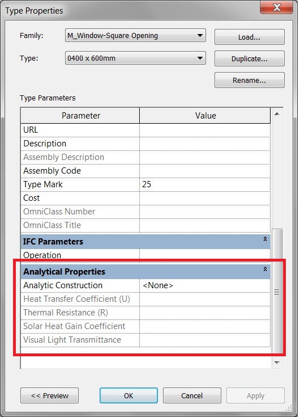Click the Duplicate... button
The width and height of the screenshot is (300, 417).
click(x=249, y=58)
